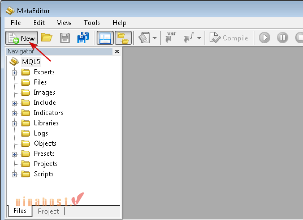Image resolution: width=303 pixels, height=220 pixels.
Task: Save the current file
Action: point(65,37)
